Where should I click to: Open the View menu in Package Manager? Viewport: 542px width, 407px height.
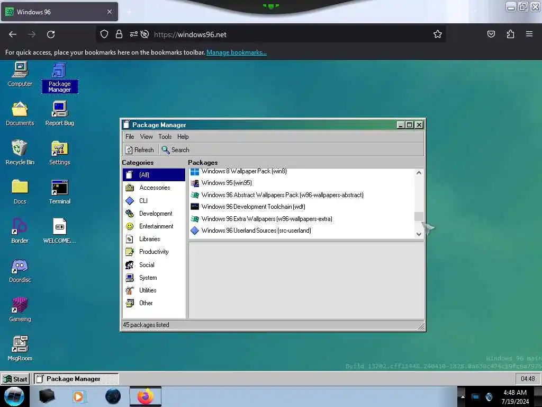click(x=146, y=137)
